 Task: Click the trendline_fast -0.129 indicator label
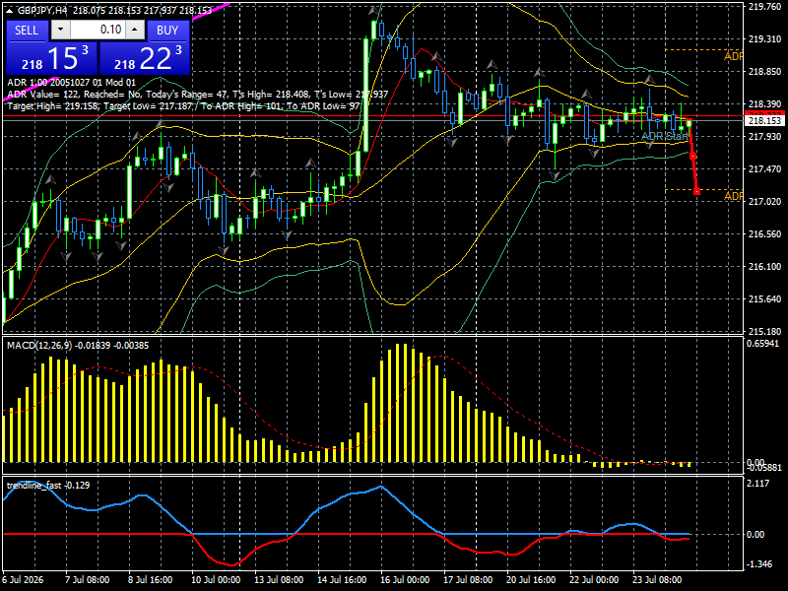point(48,485)
